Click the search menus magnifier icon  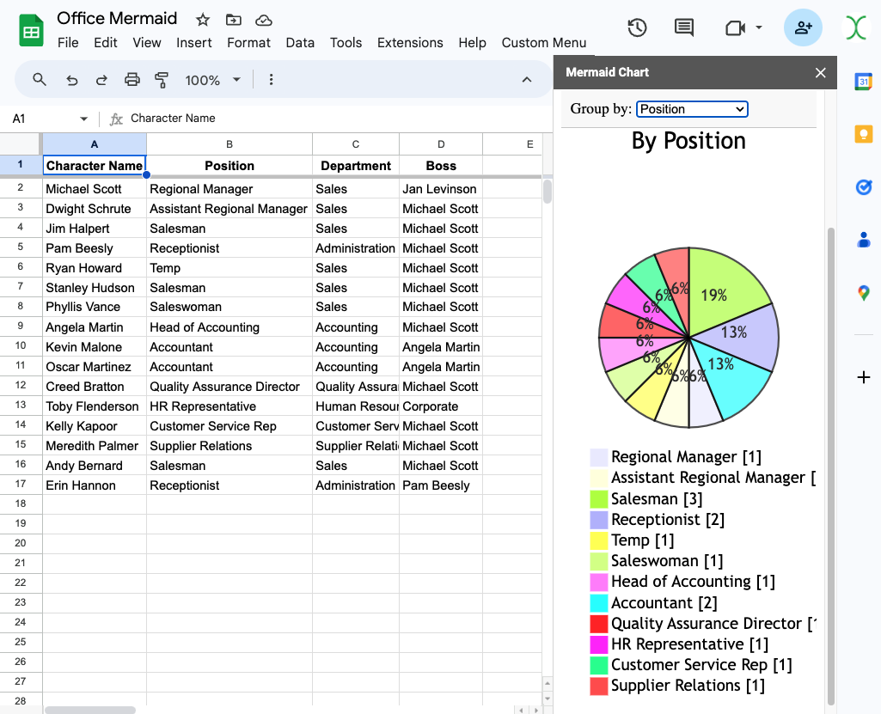(40, 80)
